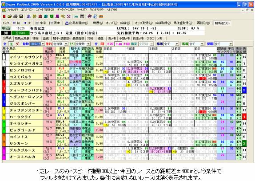Open the purple book icon
This screenshot has width=255, height=181.
[x=90, y=16]
